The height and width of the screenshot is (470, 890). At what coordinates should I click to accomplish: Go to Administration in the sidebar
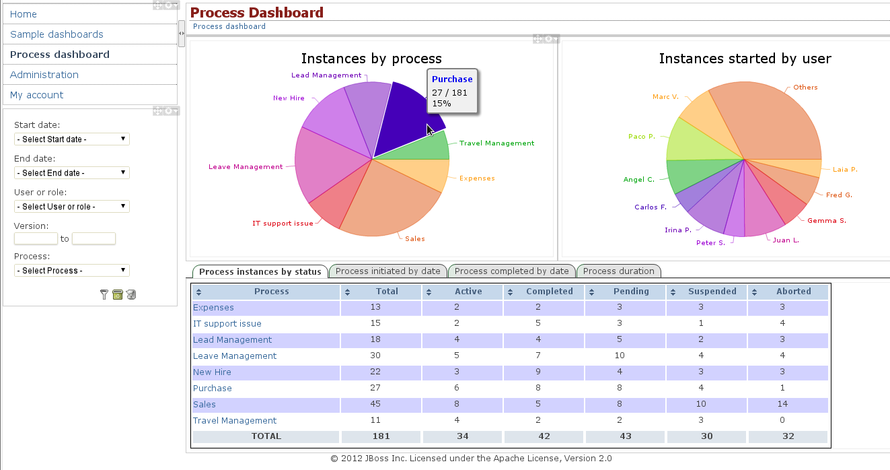44,75
